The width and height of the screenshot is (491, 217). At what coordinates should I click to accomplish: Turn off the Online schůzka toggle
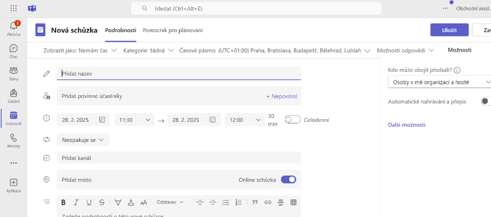point(288,179)
